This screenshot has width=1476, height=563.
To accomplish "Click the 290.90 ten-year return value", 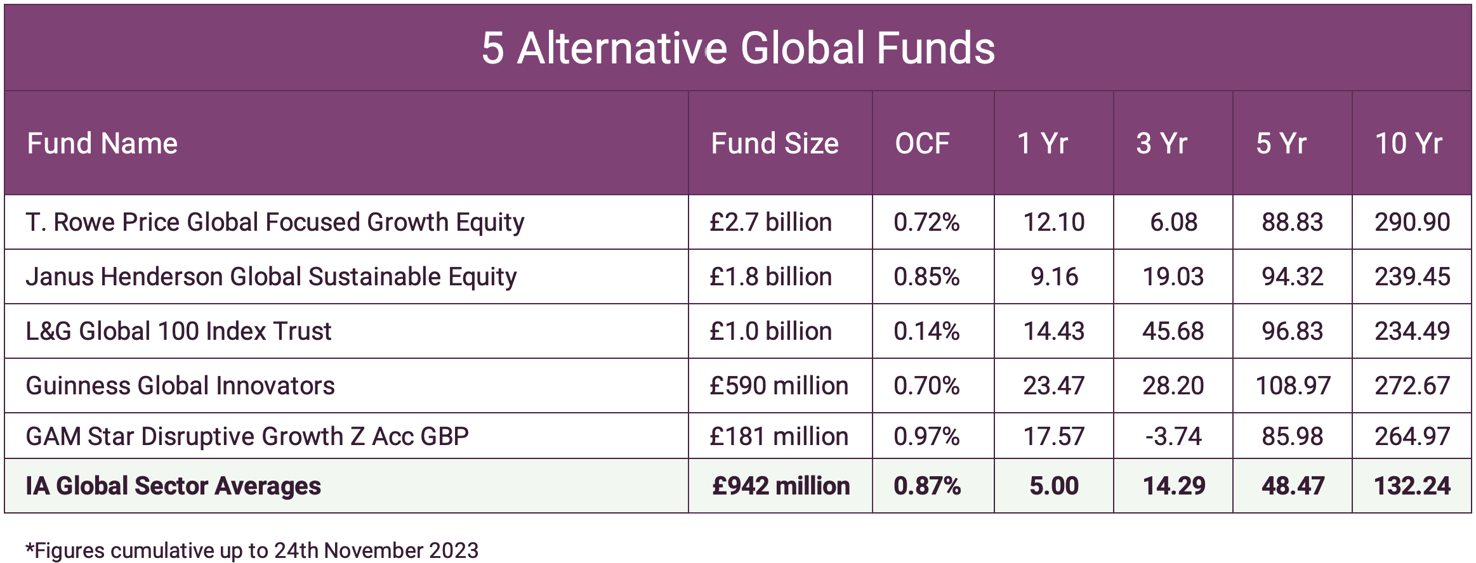I will pos(1412,223).
